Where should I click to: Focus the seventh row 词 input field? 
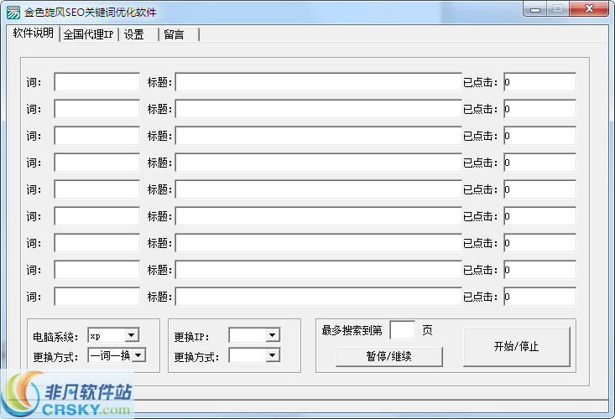[x=96, y=243]
